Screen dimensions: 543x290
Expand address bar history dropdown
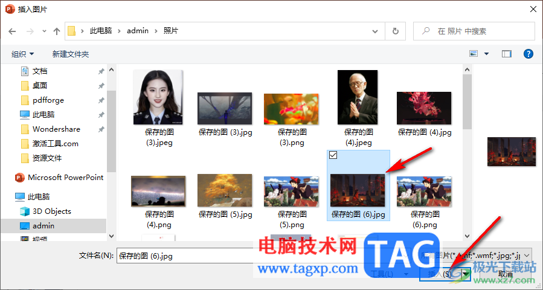click(x=375, y=31)
